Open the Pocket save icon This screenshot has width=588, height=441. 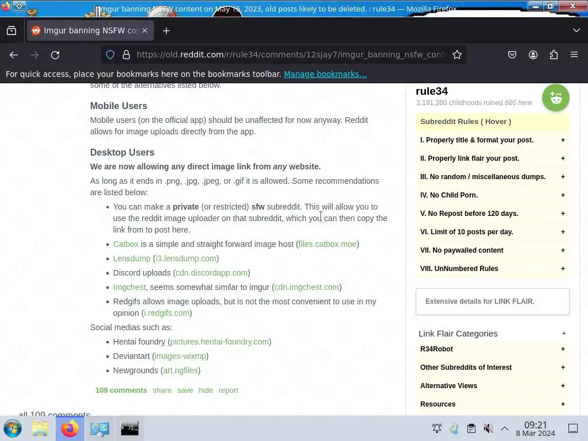512,55
